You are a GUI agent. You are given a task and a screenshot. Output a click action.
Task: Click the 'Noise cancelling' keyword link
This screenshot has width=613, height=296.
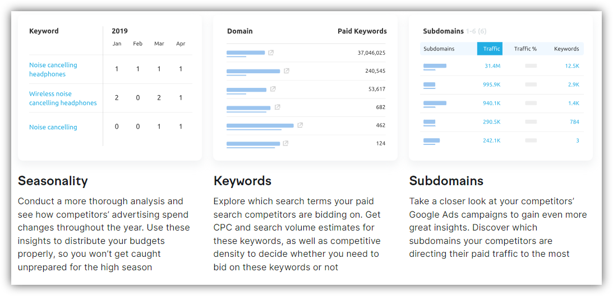[x=53, y=127]
